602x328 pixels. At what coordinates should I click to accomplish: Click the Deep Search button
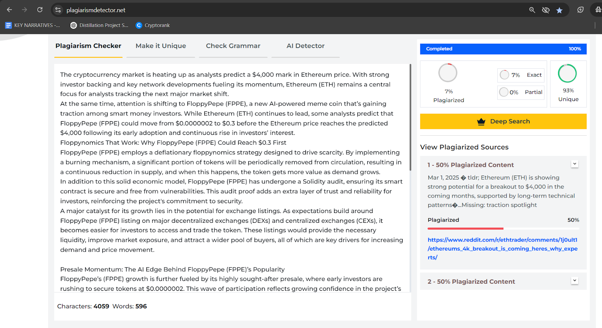tap(503, 121)
